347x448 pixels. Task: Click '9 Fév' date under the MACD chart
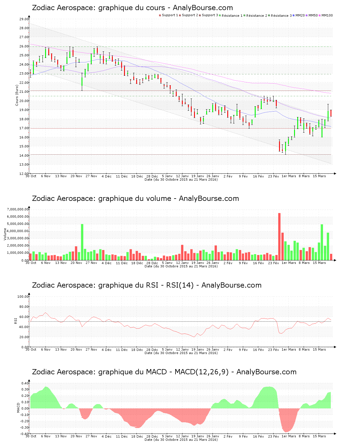pyautogui.click(x=243, y=436)
